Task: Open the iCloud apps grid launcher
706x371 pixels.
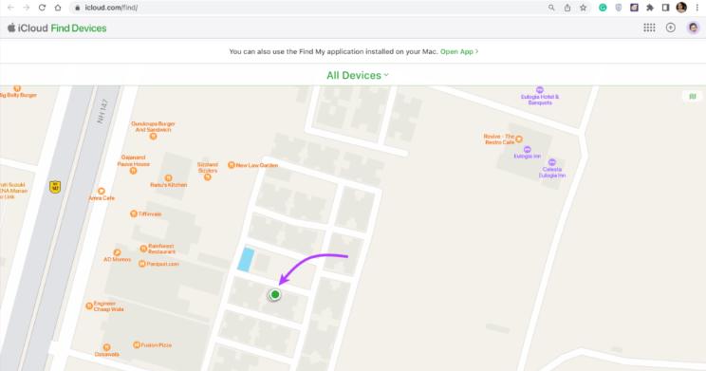Action: point(649,28)
